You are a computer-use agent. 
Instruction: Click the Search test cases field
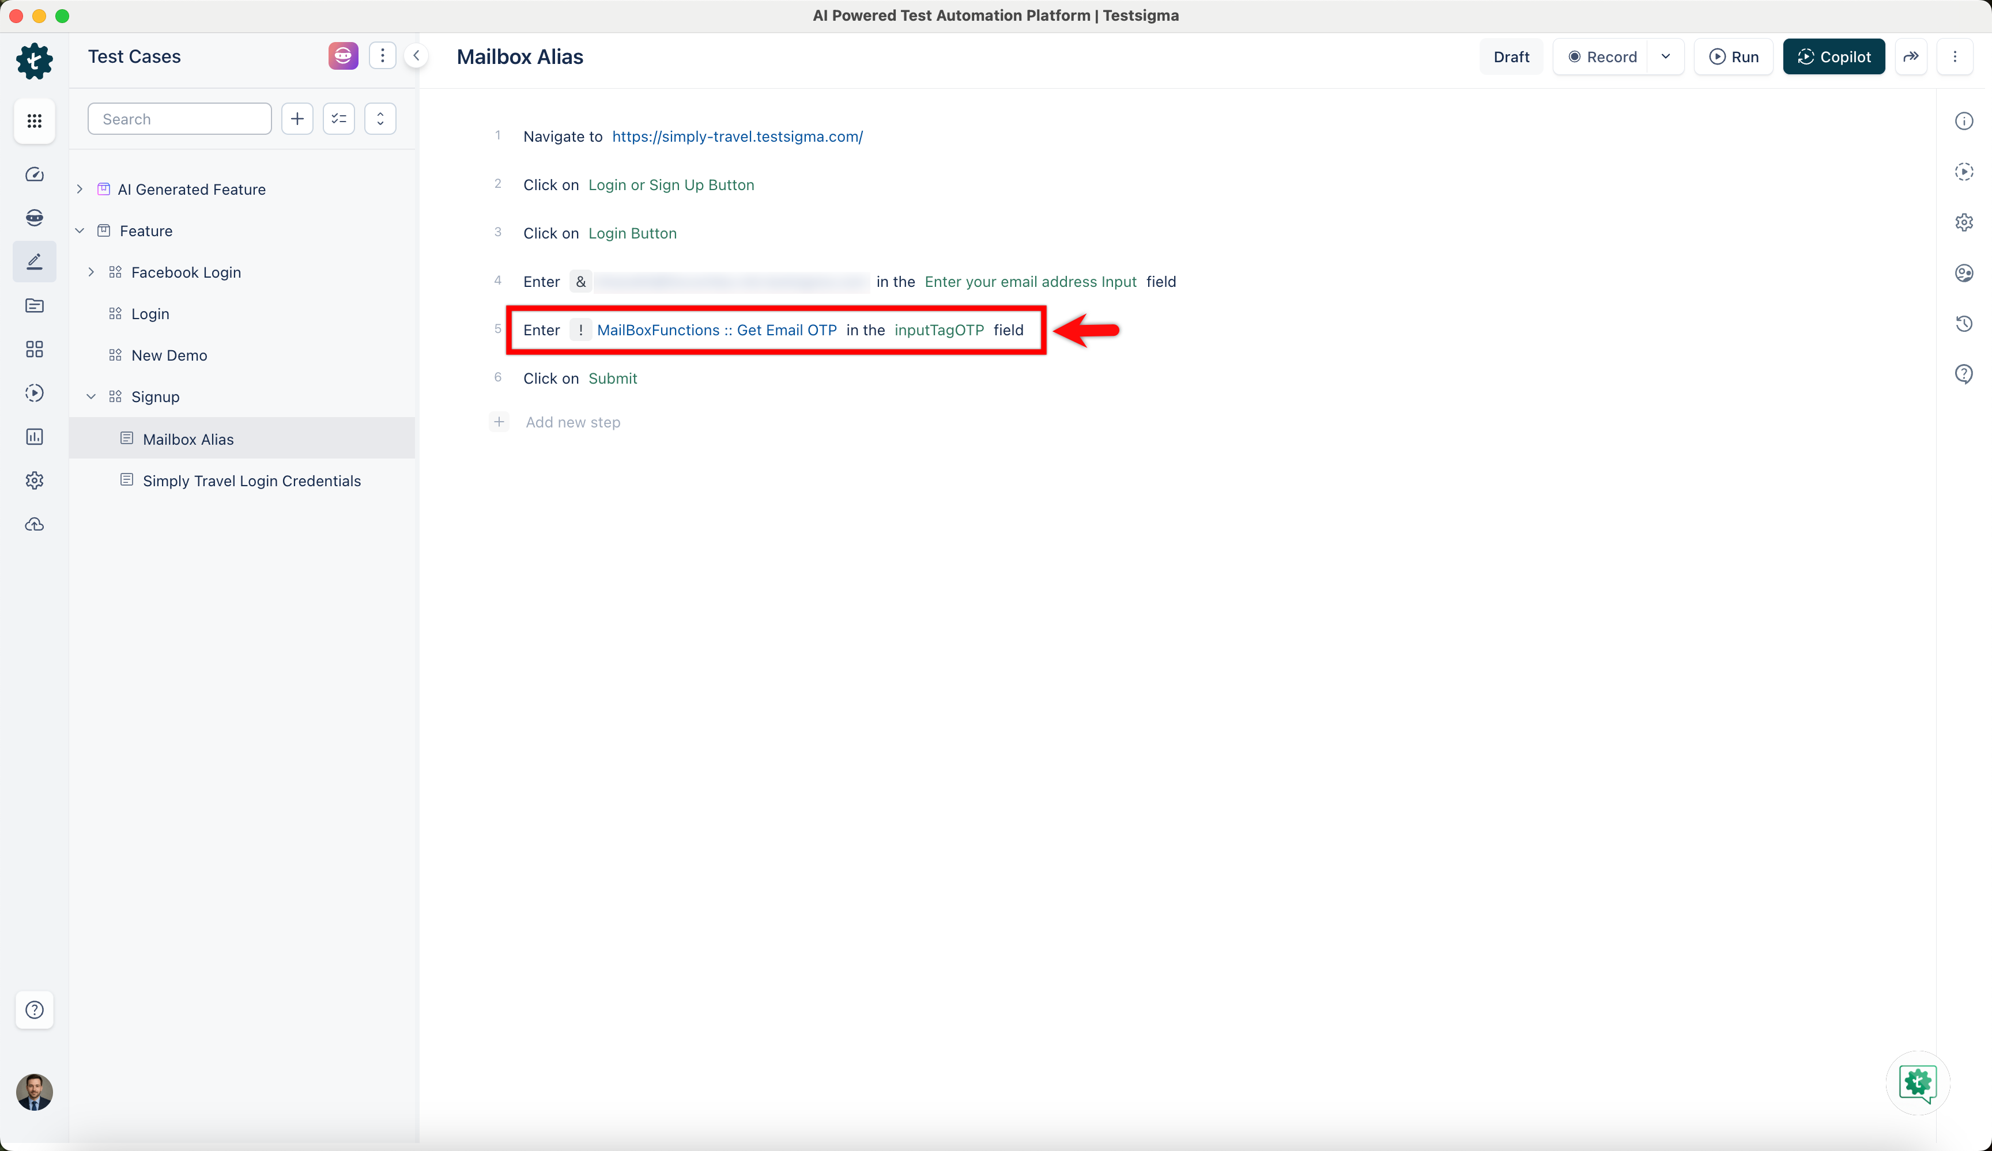[179, 119]
